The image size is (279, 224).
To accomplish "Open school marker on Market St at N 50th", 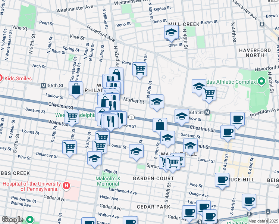I will (x=157, y=102).
